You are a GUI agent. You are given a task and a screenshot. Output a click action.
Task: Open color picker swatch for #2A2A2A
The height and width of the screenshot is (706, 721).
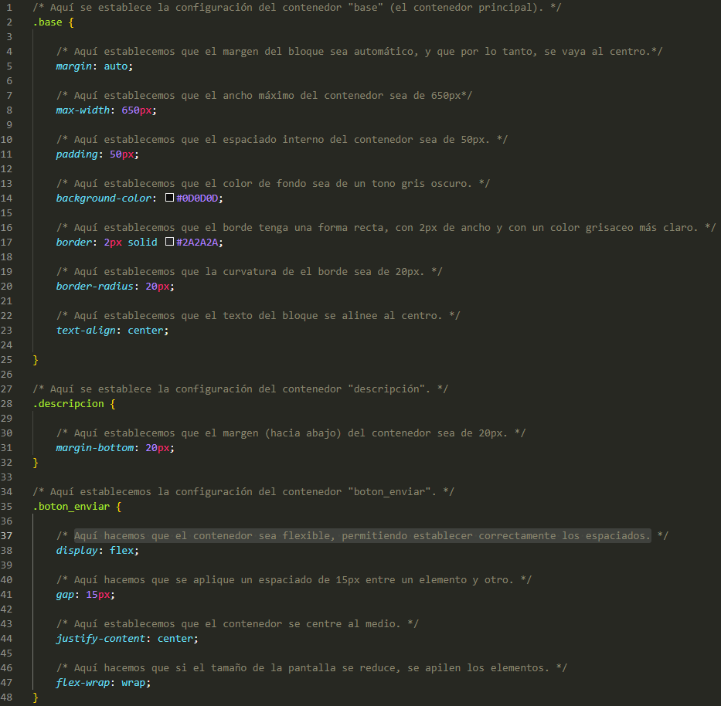(170, 242)
